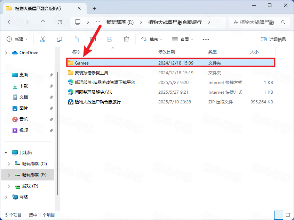This screenshot has height=220, width=294.
Task: Click the Edge shortcut icon for 问题整理及解决方法
Action: pyautogui.click(x=71, y=92)
